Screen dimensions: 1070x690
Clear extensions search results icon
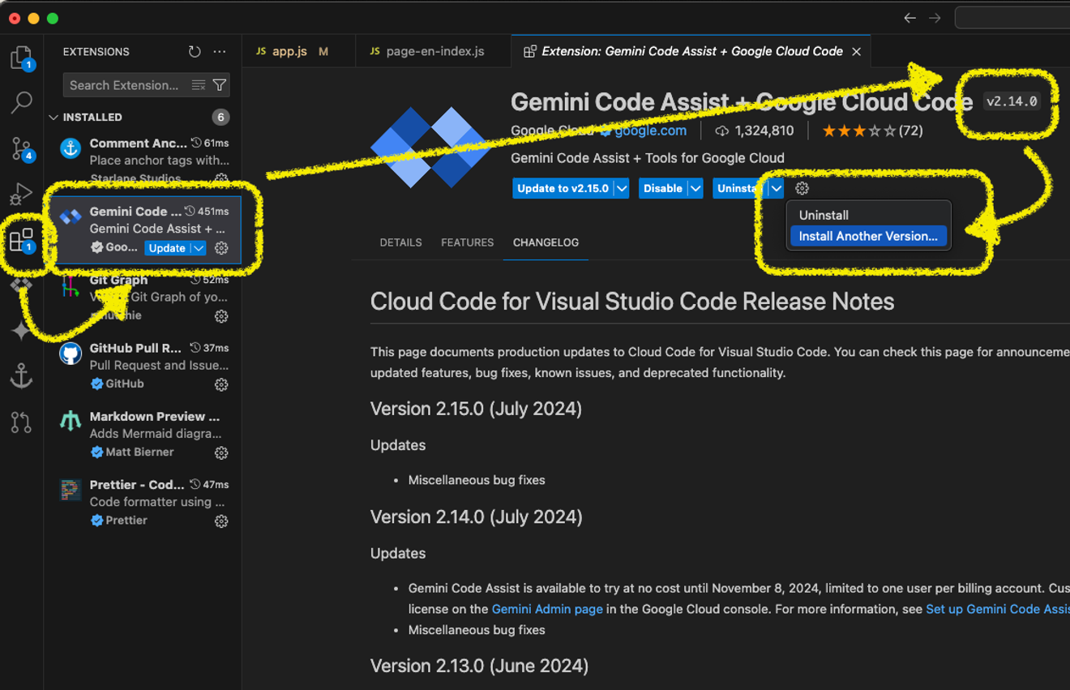(199, 85)
